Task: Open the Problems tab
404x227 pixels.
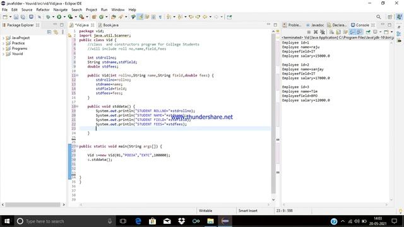Action: pyautogui.click(x=292, y=25)
